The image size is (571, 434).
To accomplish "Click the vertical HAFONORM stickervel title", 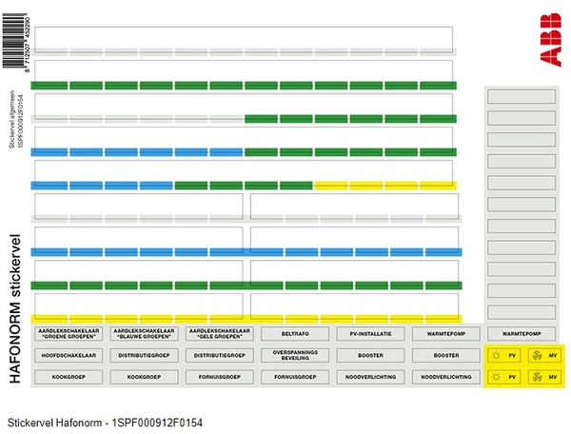I will (x=16, y=307).
